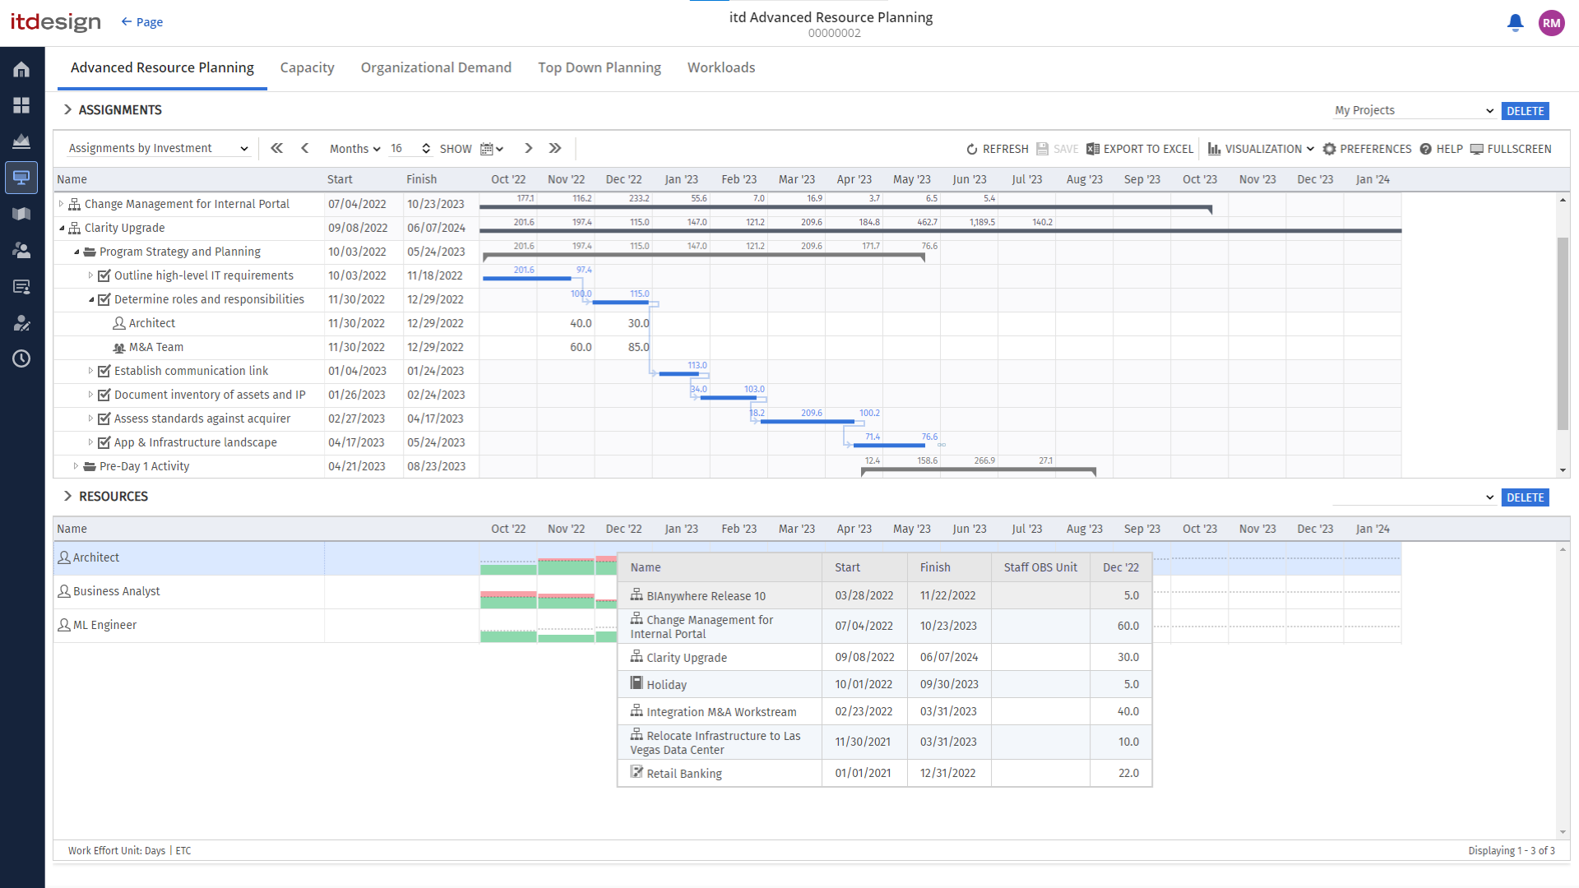Jump to the last period with the double-right arrow
The height and width of the screenshot is (888, 1579).
(555, 148)
